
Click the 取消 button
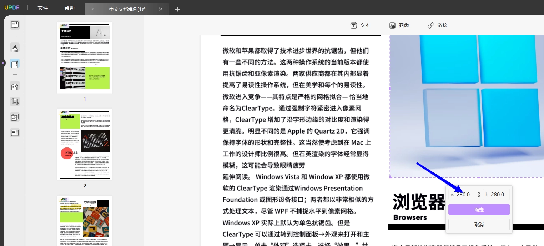pos(479,225)
